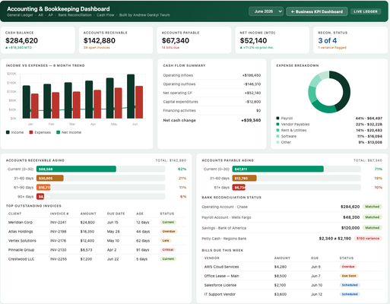Screen dimensions: 390x304
Task: Click the VENDOR column header in Bills Due This Week
Action: click(x=212, y=258)
